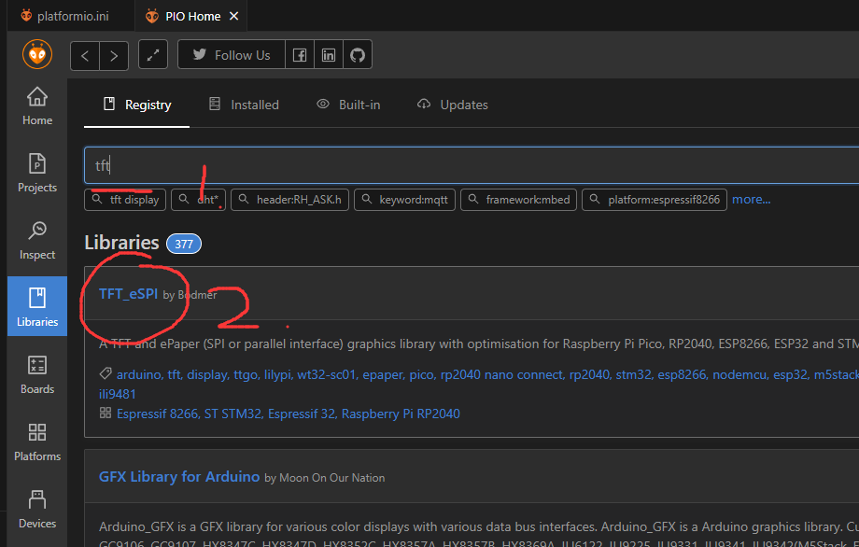
Task: Apply the 'keyword:mqtt' search suggestion
Action: point(405,200)
